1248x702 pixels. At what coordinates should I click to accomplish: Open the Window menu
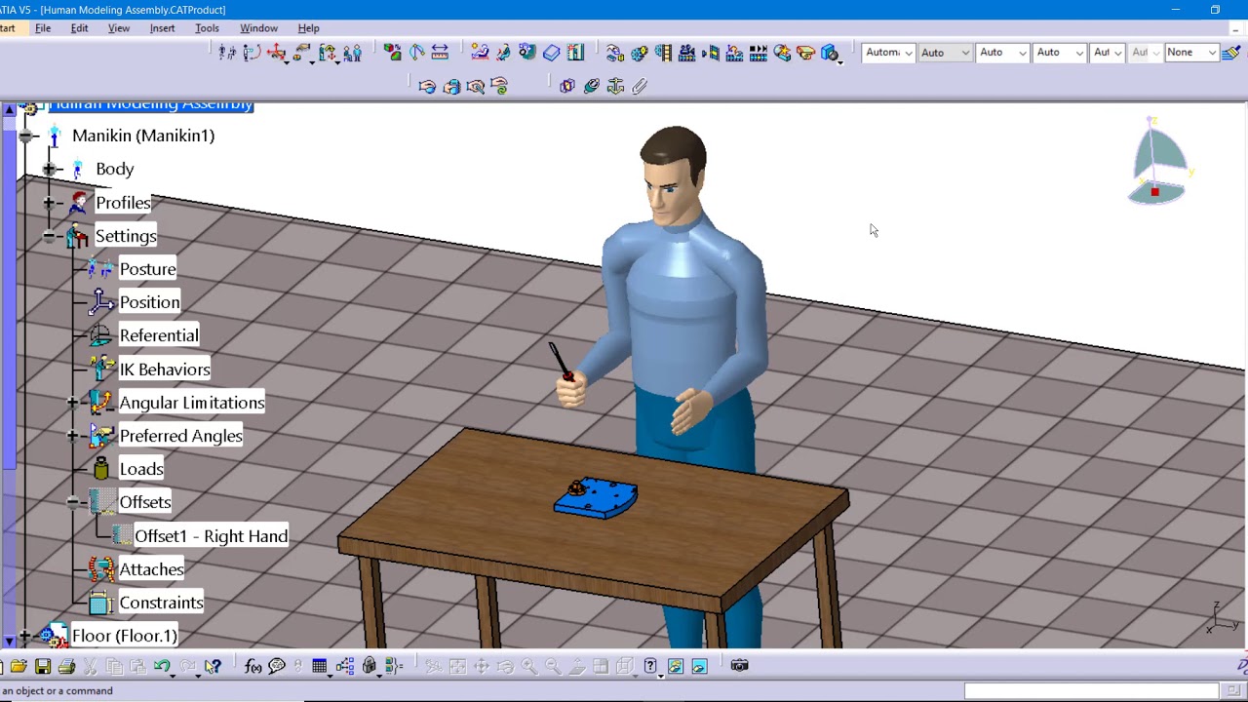tap(259, 28)
